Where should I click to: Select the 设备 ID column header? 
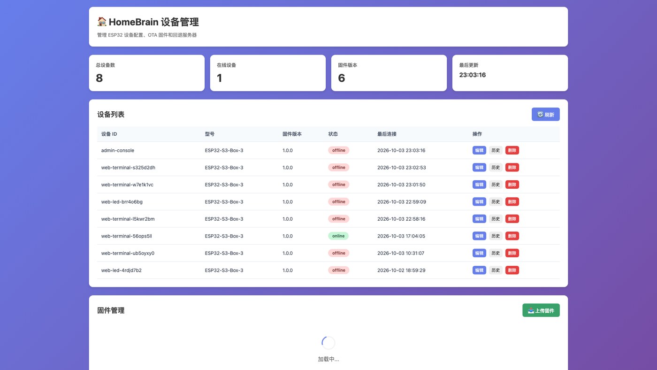(x=109, y=134)
